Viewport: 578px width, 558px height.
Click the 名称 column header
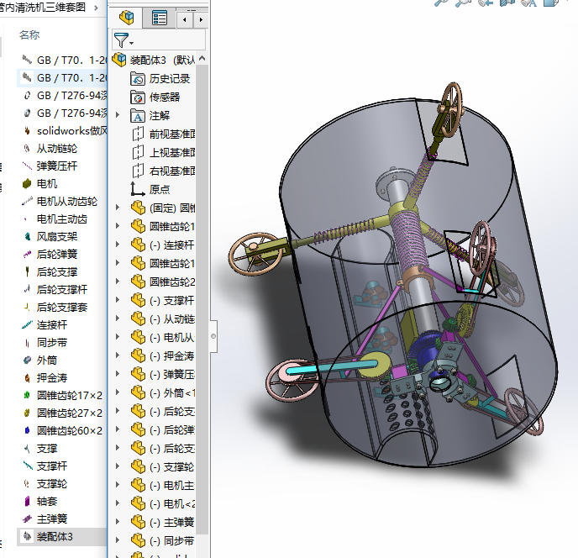[x=29, y=34]
